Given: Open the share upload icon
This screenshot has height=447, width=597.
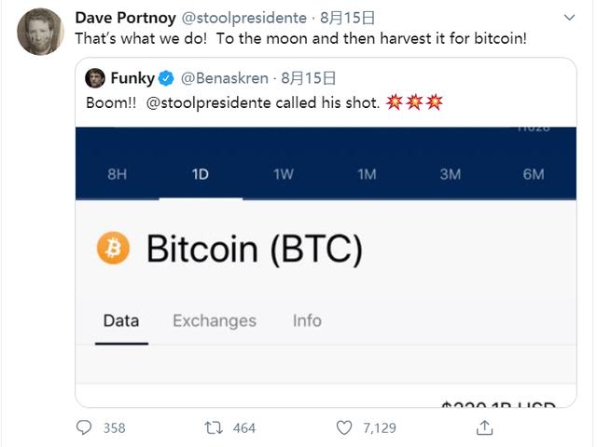Looking at the screenshot, I should pyautogui.click(x=485, y=427).
